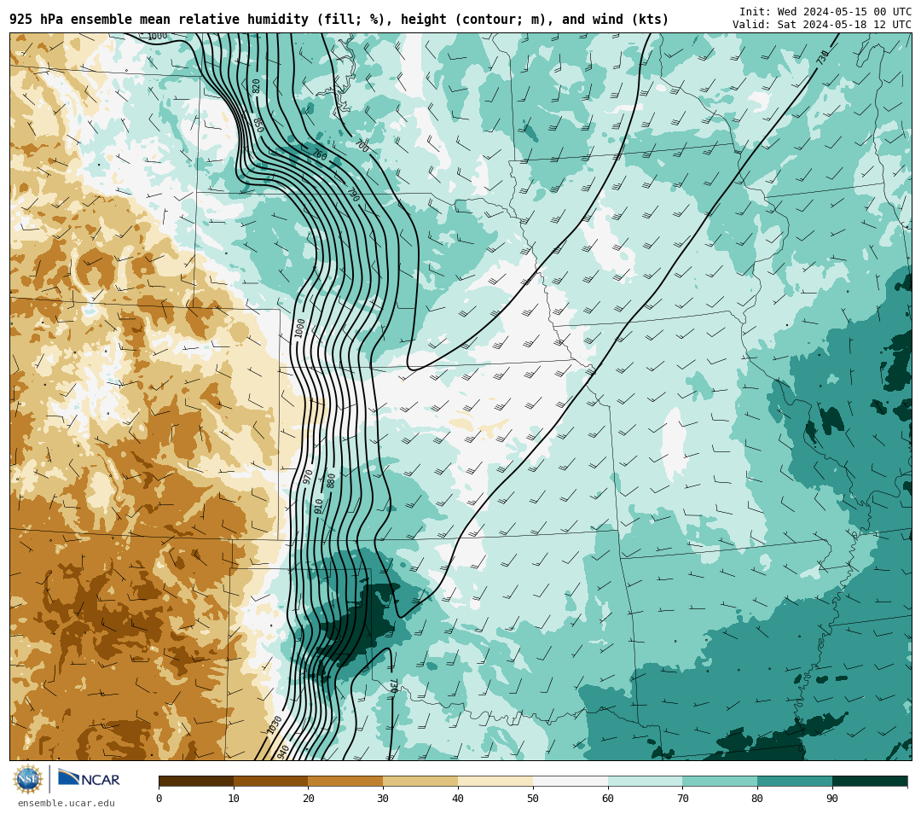Click the 60-70 pale teal colorbar segment
Screen dimensions: 921x814
[645, 781]
